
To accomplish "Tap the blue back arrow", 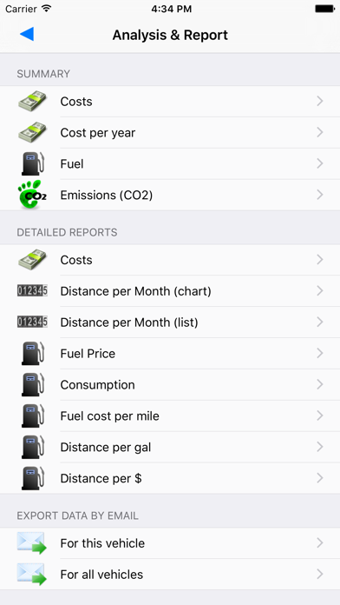I will (x=27, y=35).
